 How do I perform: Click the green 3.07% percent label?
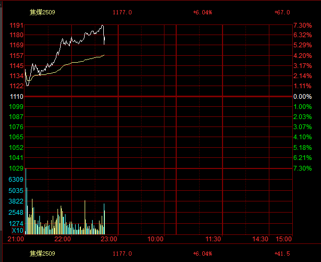[x=302, y=127]
